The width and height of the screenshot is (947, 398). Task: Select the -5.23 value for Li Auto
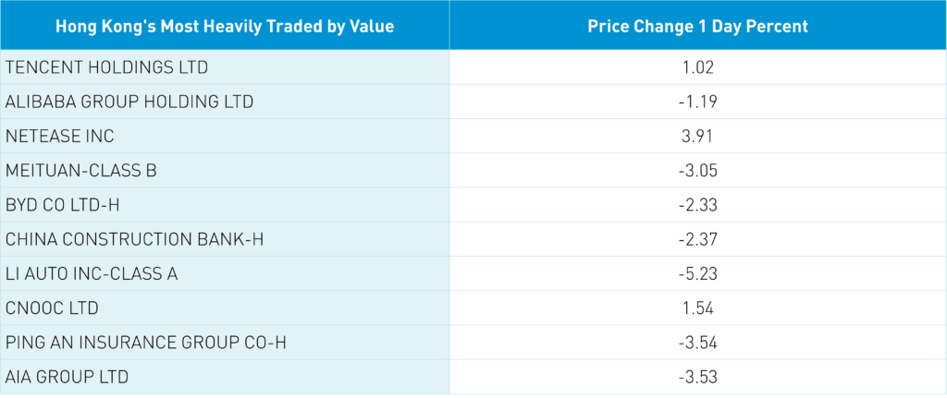pyautogui.click(x=697, y=274)
